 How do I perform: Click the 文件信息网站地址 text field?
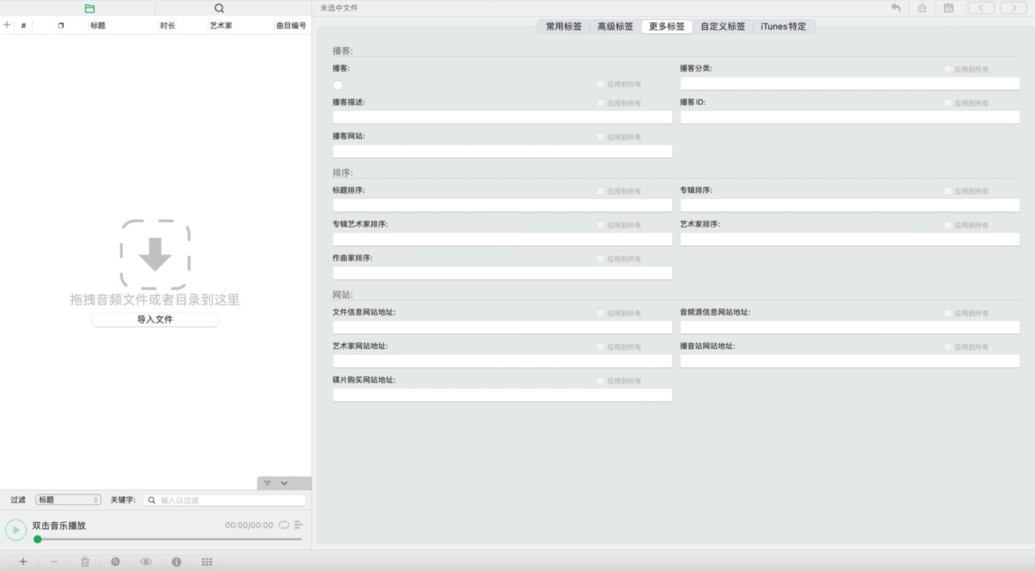(502, 327)
